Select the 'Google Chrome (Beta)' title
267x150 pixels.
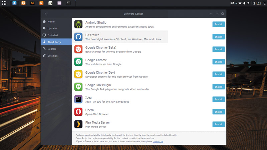101,48
